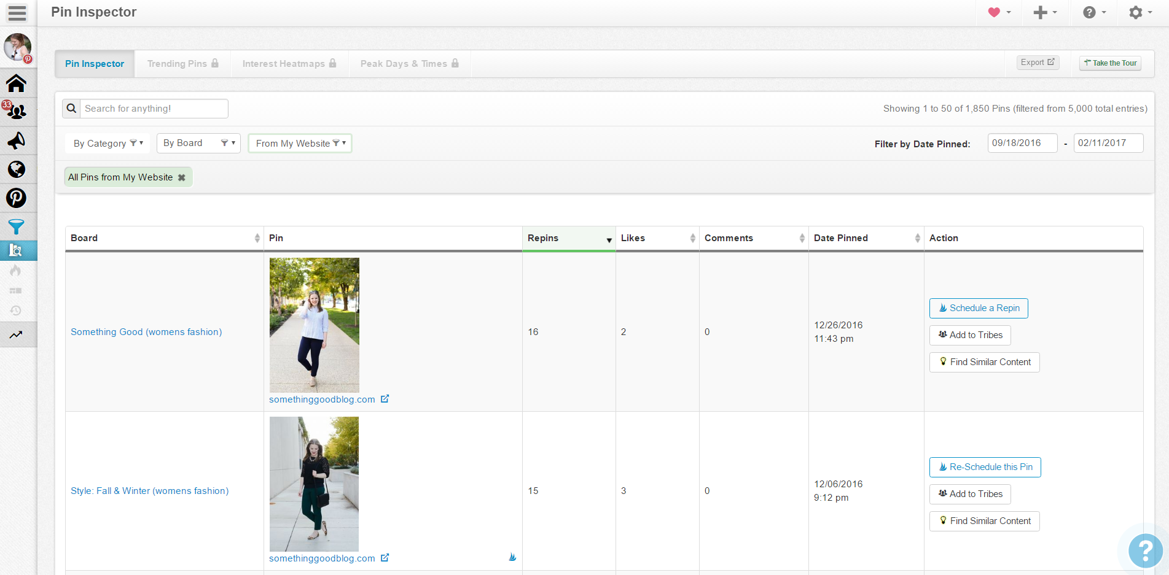Open the Trending Pins tab
Viewport: 1169px width, 575px height.
pyautogui.click(x=182, y=64)
